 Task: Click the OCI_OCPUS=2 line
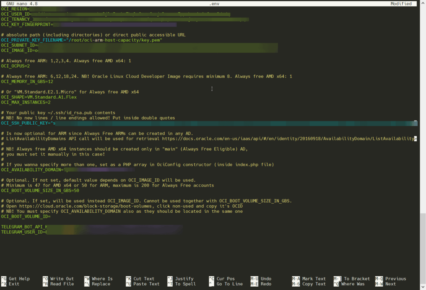15,66
